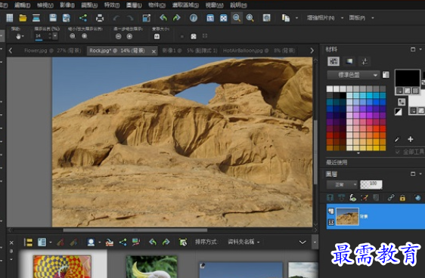Screen dimensions: 425x278
Task: Print the image using the printer icon
Action: pyautogui.click(x=100, y=18)
